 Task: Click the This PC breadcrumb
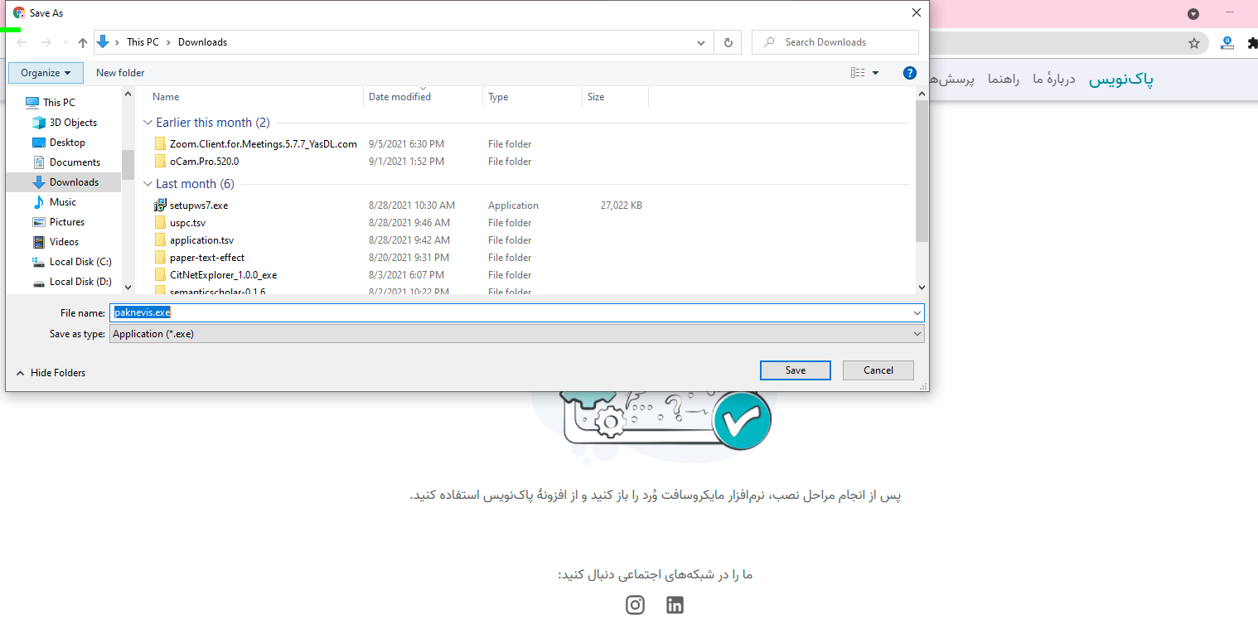pos(143,42)
